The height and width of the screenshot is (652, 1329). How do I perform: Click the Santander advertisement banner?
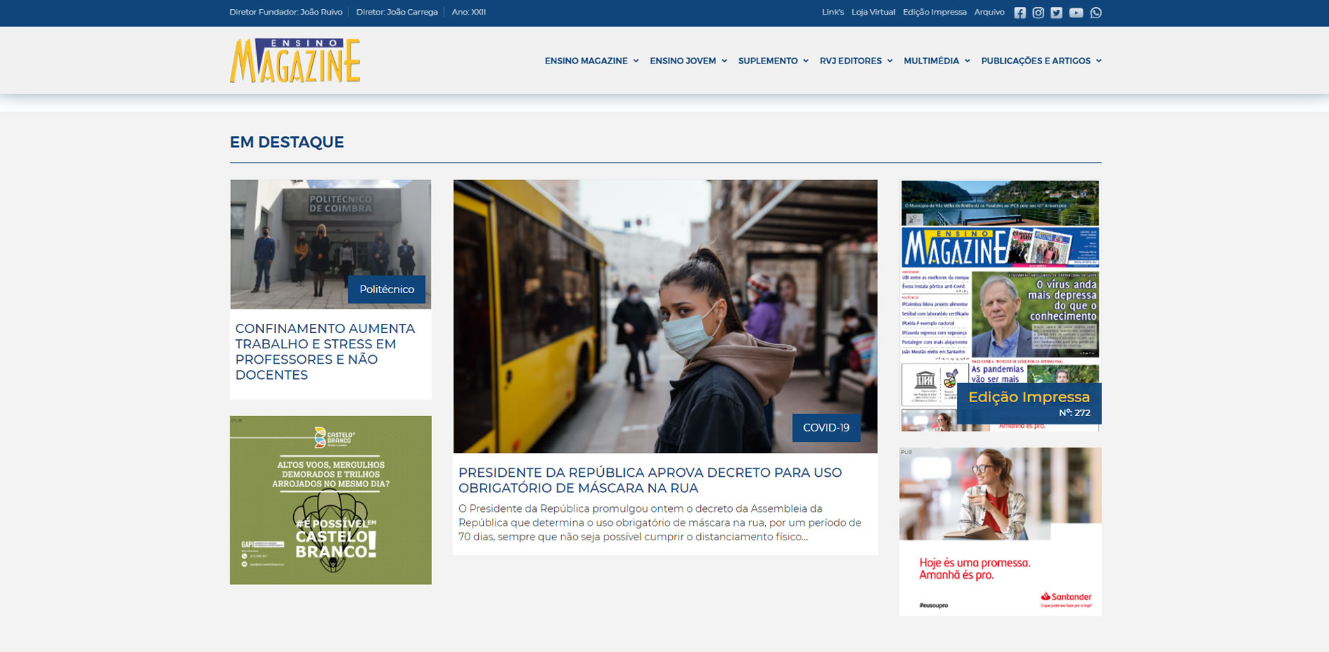[x=1000, y=531]
